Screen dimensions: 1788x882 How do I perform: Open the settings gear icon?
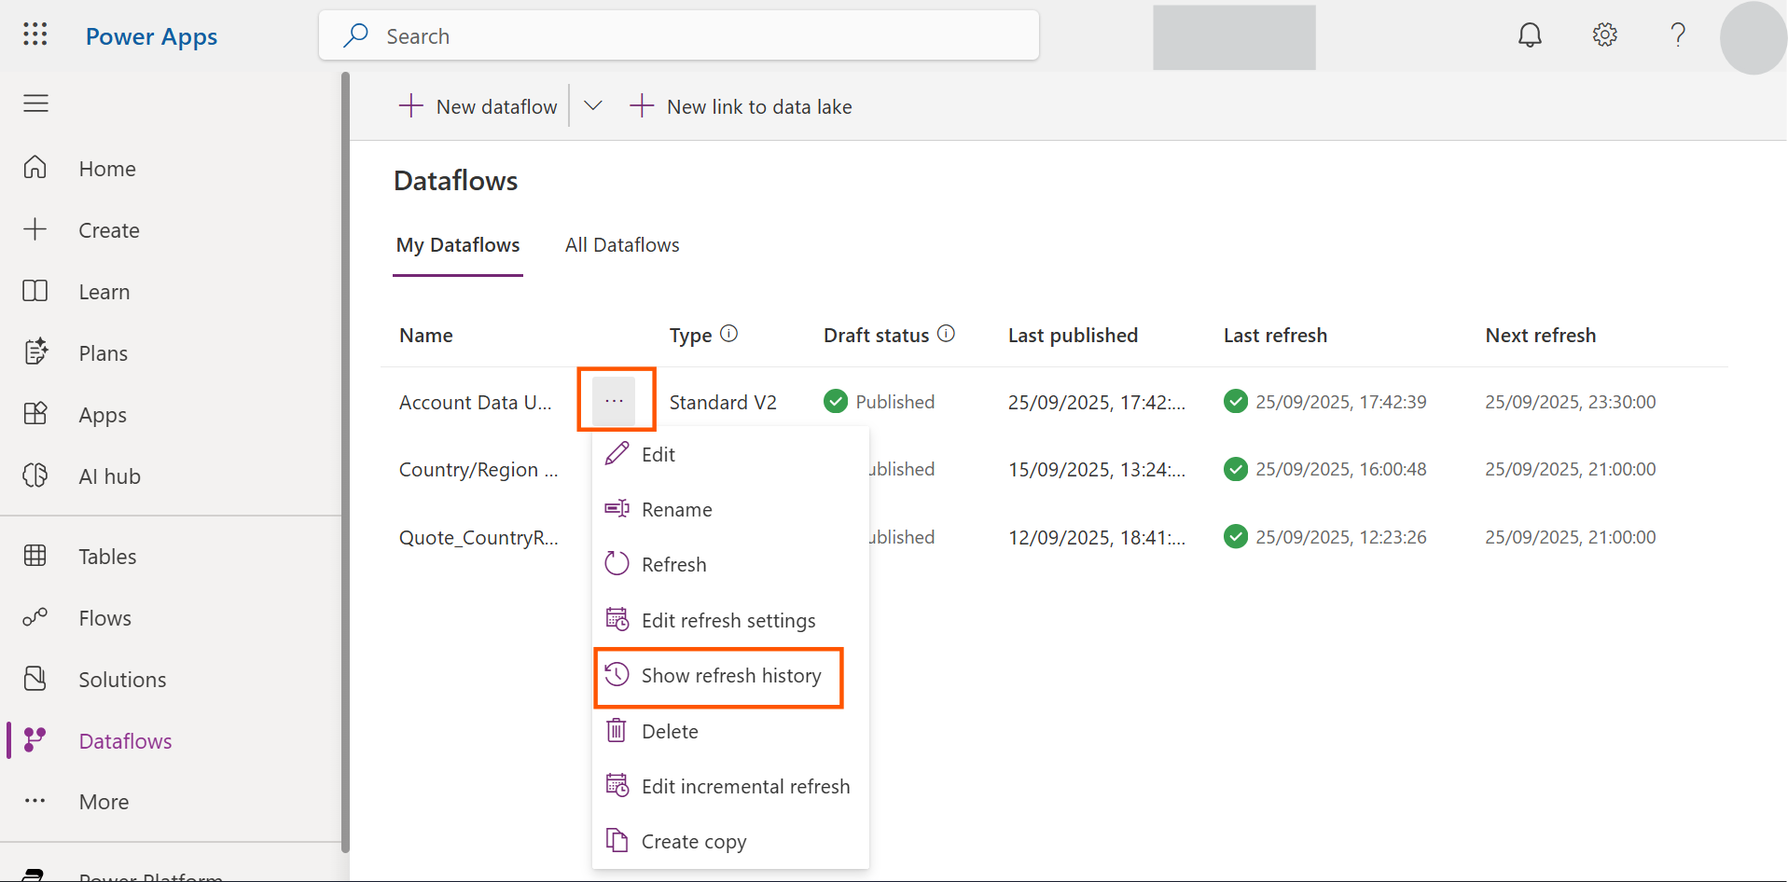coord(1604,35)
